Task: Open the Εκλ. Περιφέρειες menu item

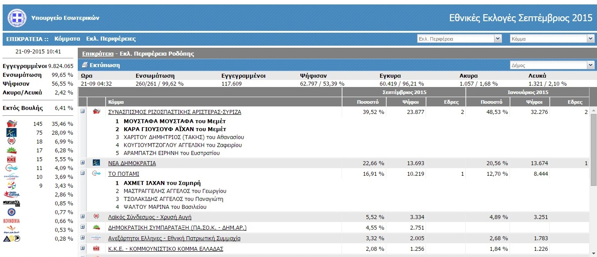Action: [111, 39]
